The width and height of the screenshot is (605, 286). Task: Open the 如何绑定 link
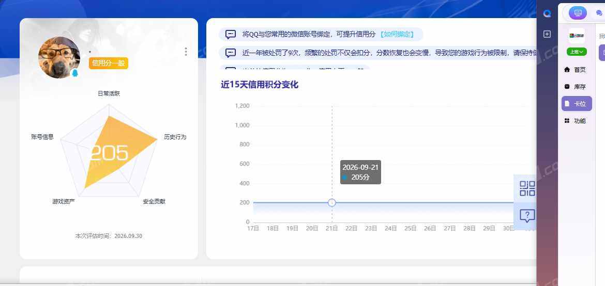[397, 34]
